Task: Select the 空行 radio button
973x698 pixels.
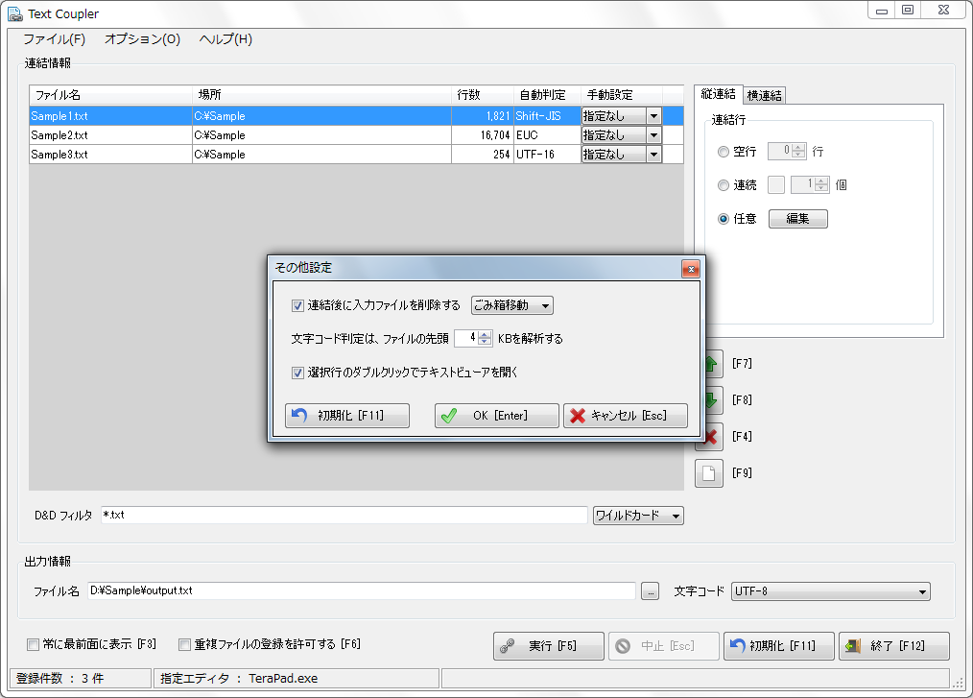Action: [724, 152]
